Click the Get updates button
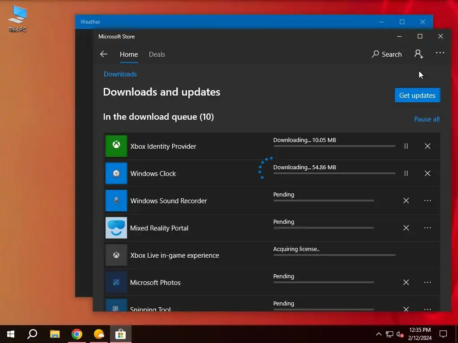This screenshot has width=458, height=343. [417, 96]
